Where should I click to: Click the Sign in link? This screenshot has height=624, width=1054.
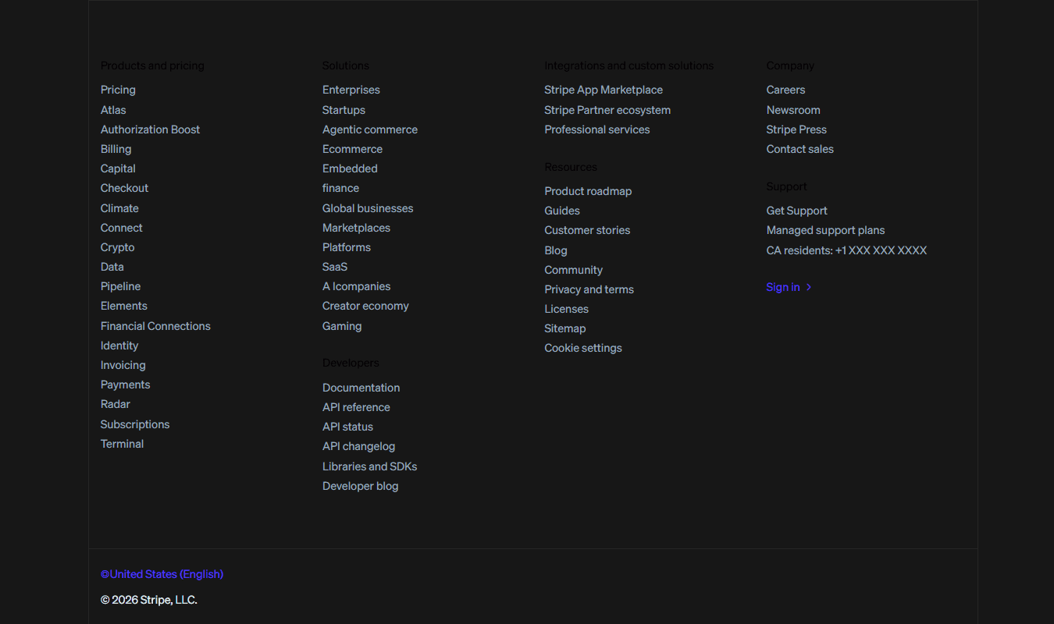coord(789,287)
